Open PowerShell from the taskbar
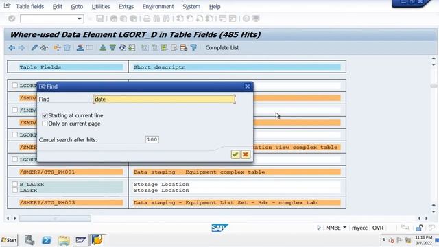The image size is (439, 247). click(x=47, y=240)
